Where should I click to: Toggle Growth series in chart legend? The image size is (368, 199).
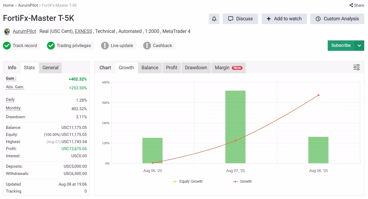(x=242, y=182)
